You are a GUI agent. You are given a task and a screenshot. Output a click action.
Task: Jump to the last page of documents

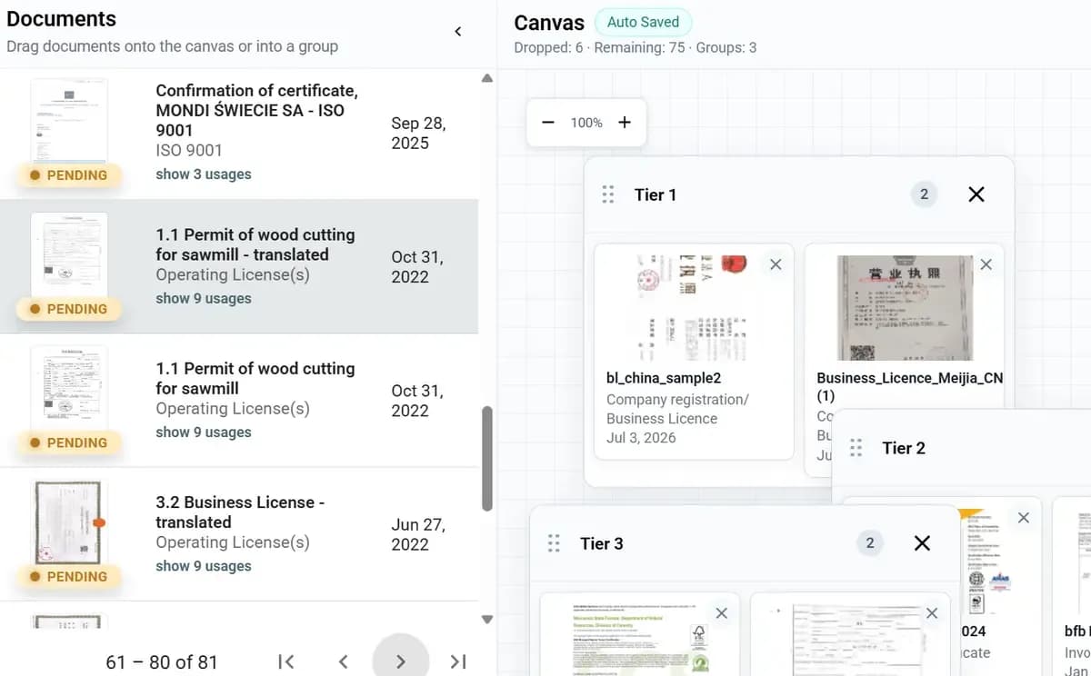tap(458, 661)
